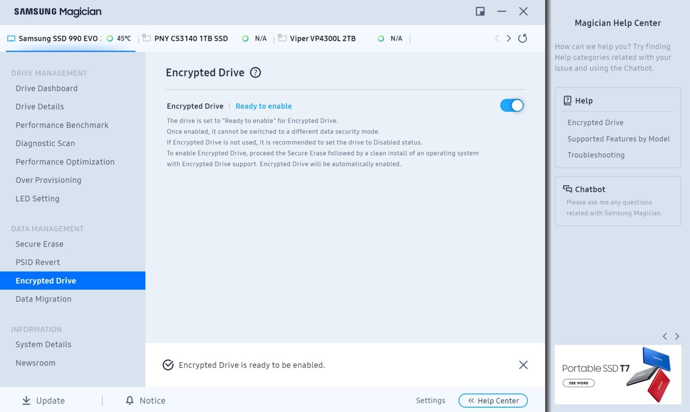Click the Samsung SSD 990 EVO drive icon

[11, 38]
